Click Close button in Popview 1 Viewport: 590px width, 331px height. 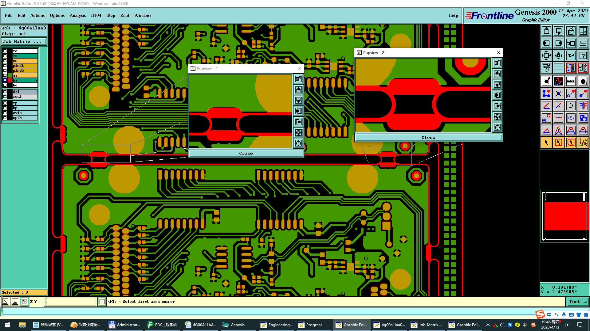246,153
